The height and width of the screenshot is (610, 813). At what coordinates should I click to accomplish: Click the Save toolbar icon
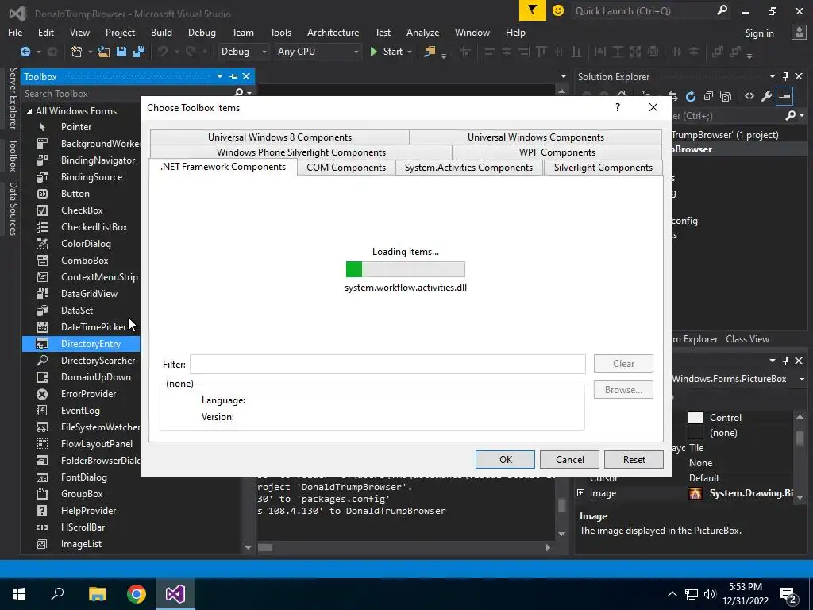[x=121, y=52]
